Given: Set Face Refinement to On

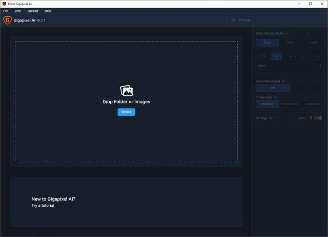Looking at the screenshot, I should click(307, 88).
